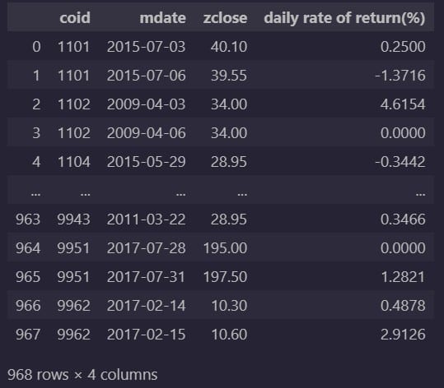Image resolution: width=444 pixels, height=388 pixels.
Task: Click date cell 2017-07-31
Action: click(x=146, y=277)
